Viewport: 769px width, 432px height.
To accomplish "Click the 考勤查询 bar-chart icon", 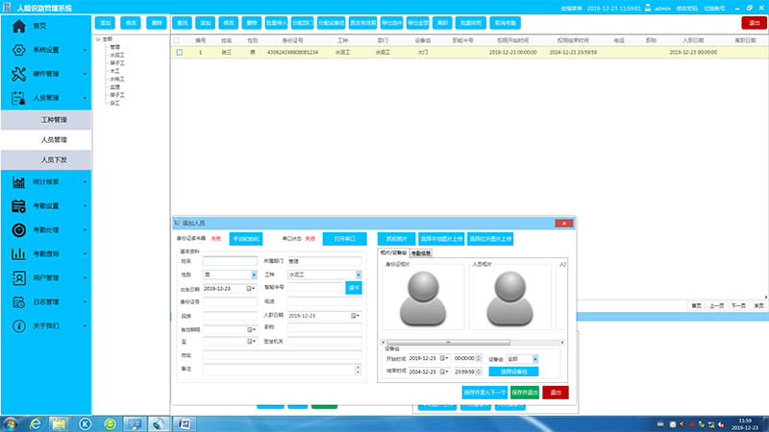I will 18,253.
